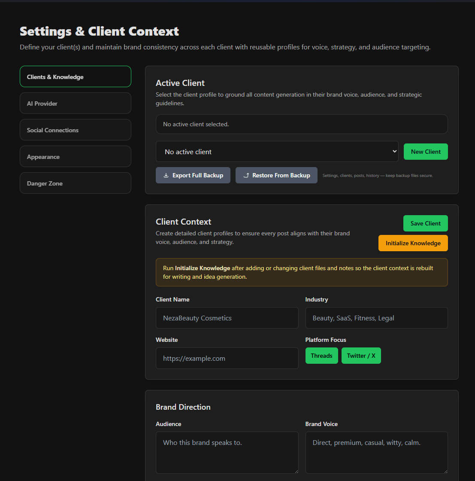Click the download icon on Export Full Backup
Image resolution: width=475 pixels, height=481 pixels.
tap(166, 175)
